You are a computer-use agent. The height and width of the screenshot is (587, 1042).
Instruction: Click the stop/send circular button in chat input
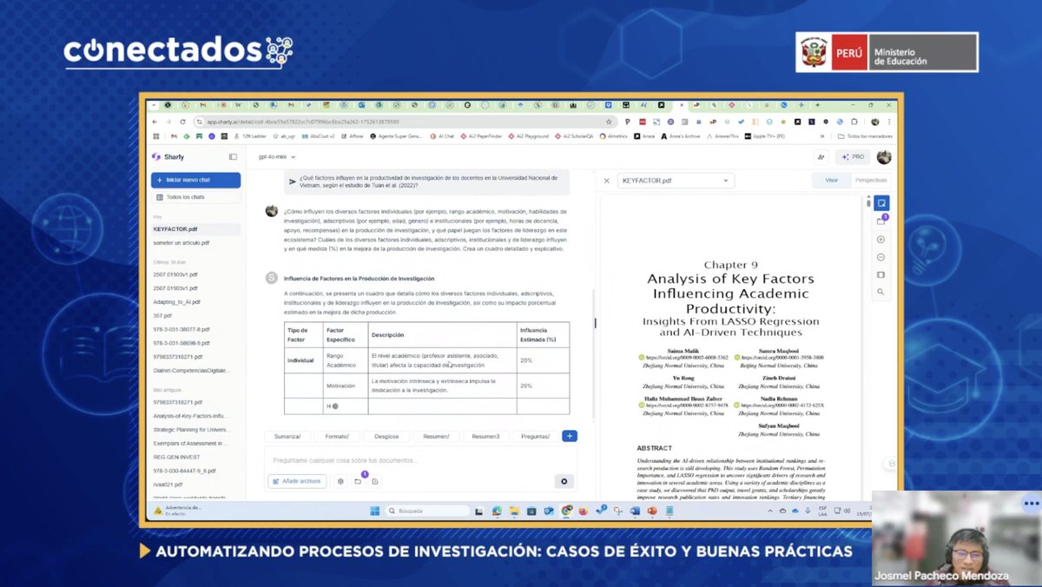564,481
